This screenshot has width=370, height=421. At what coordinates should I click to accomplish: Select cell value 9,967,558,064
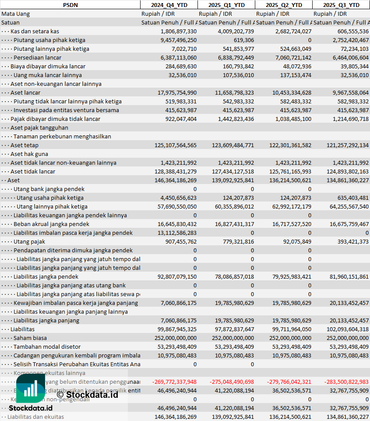[x=351, y=92]
